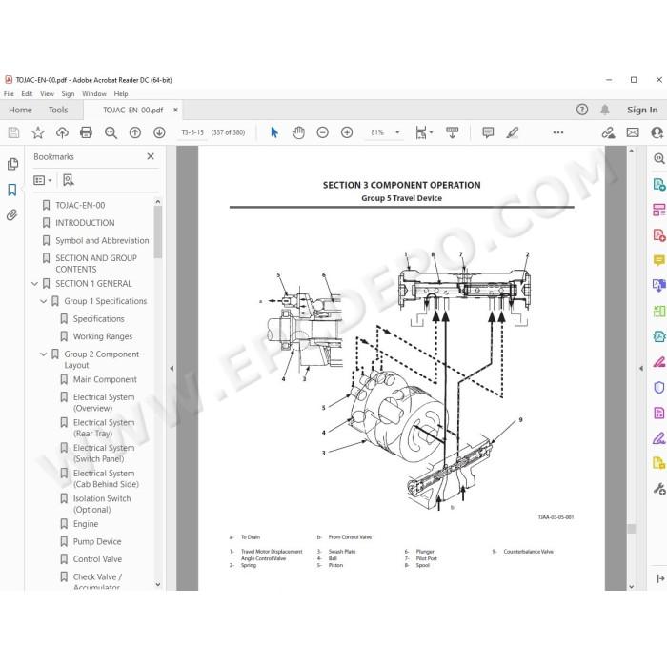Activate the hand pan tool
Image resolution: width=667 pixels, height=667 pixels.
tap(298, 132)
